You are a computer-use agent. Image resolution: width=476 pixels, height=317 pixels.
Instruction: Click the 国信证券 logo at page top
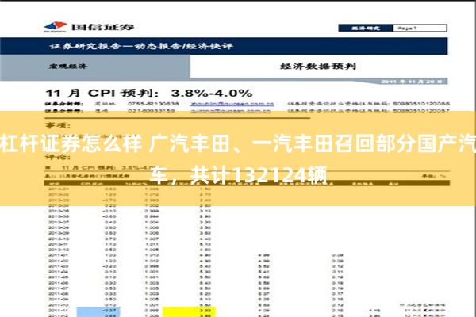(89, 27)
